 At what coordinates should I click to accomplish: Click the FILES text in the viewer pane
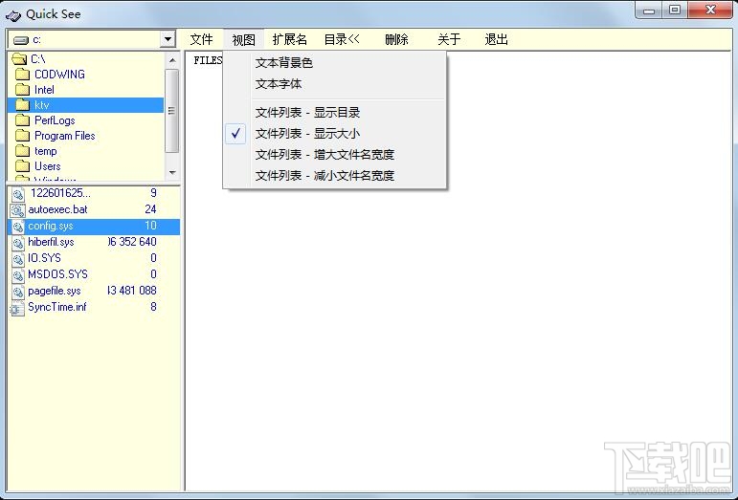(208, 60)
